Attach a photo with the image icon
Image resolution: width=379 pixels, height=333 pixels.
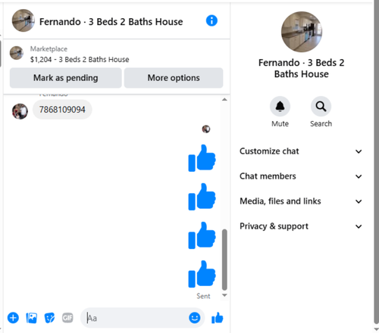coord(32,318)
